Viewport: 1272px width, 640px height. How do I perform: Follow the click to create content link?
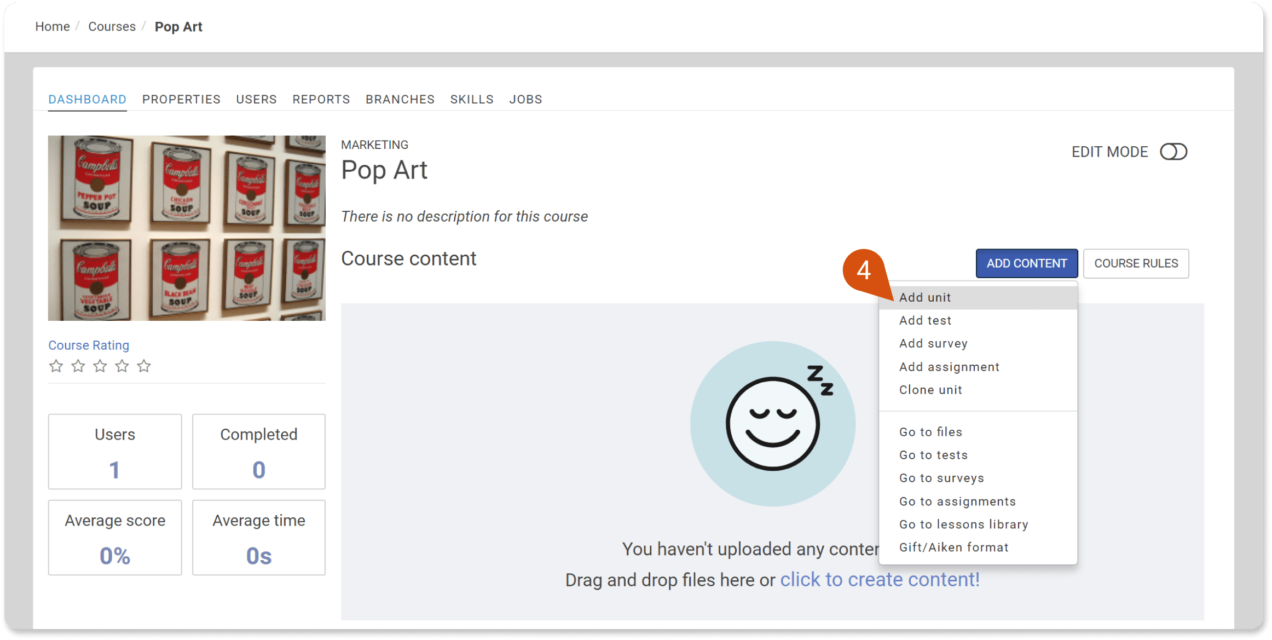point(880,579)
